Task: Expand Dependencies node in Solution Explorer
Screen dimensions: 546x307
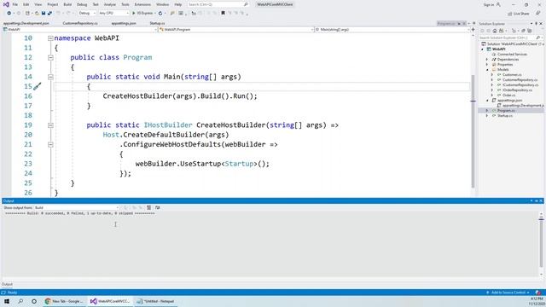Action: tap(487, 60)
